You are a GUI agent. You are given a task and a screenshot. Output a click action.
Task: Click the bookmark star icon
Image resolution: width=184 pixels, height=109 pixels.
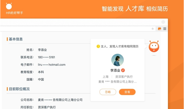pos(152,29)
